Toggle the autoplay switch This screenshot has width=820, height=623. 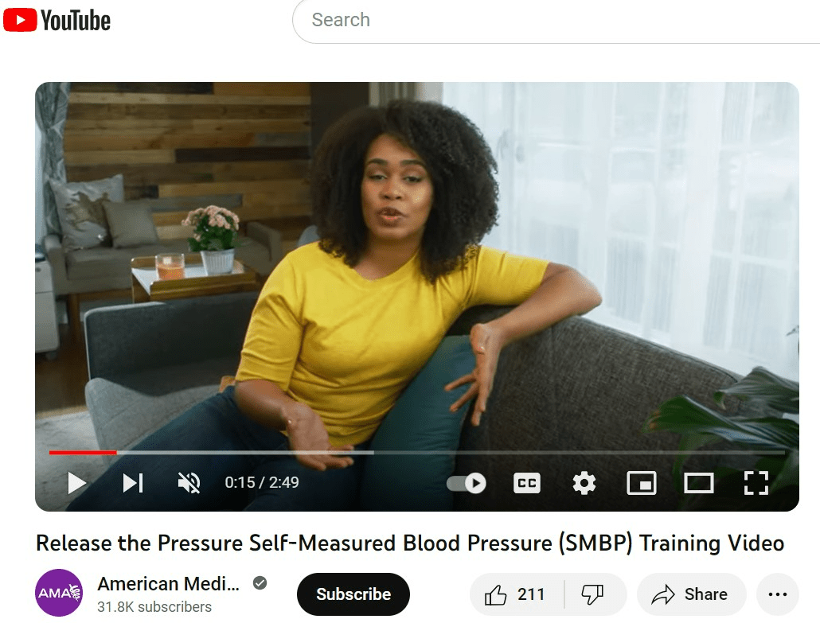(x=466, y=483)
